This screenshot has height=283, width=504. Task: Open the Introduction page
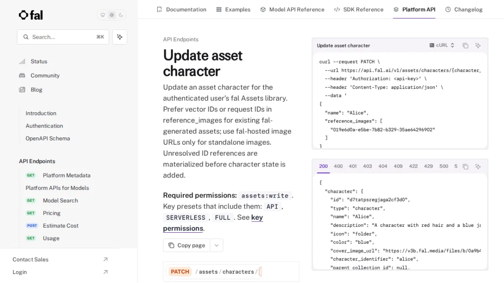tap(41, 113)
